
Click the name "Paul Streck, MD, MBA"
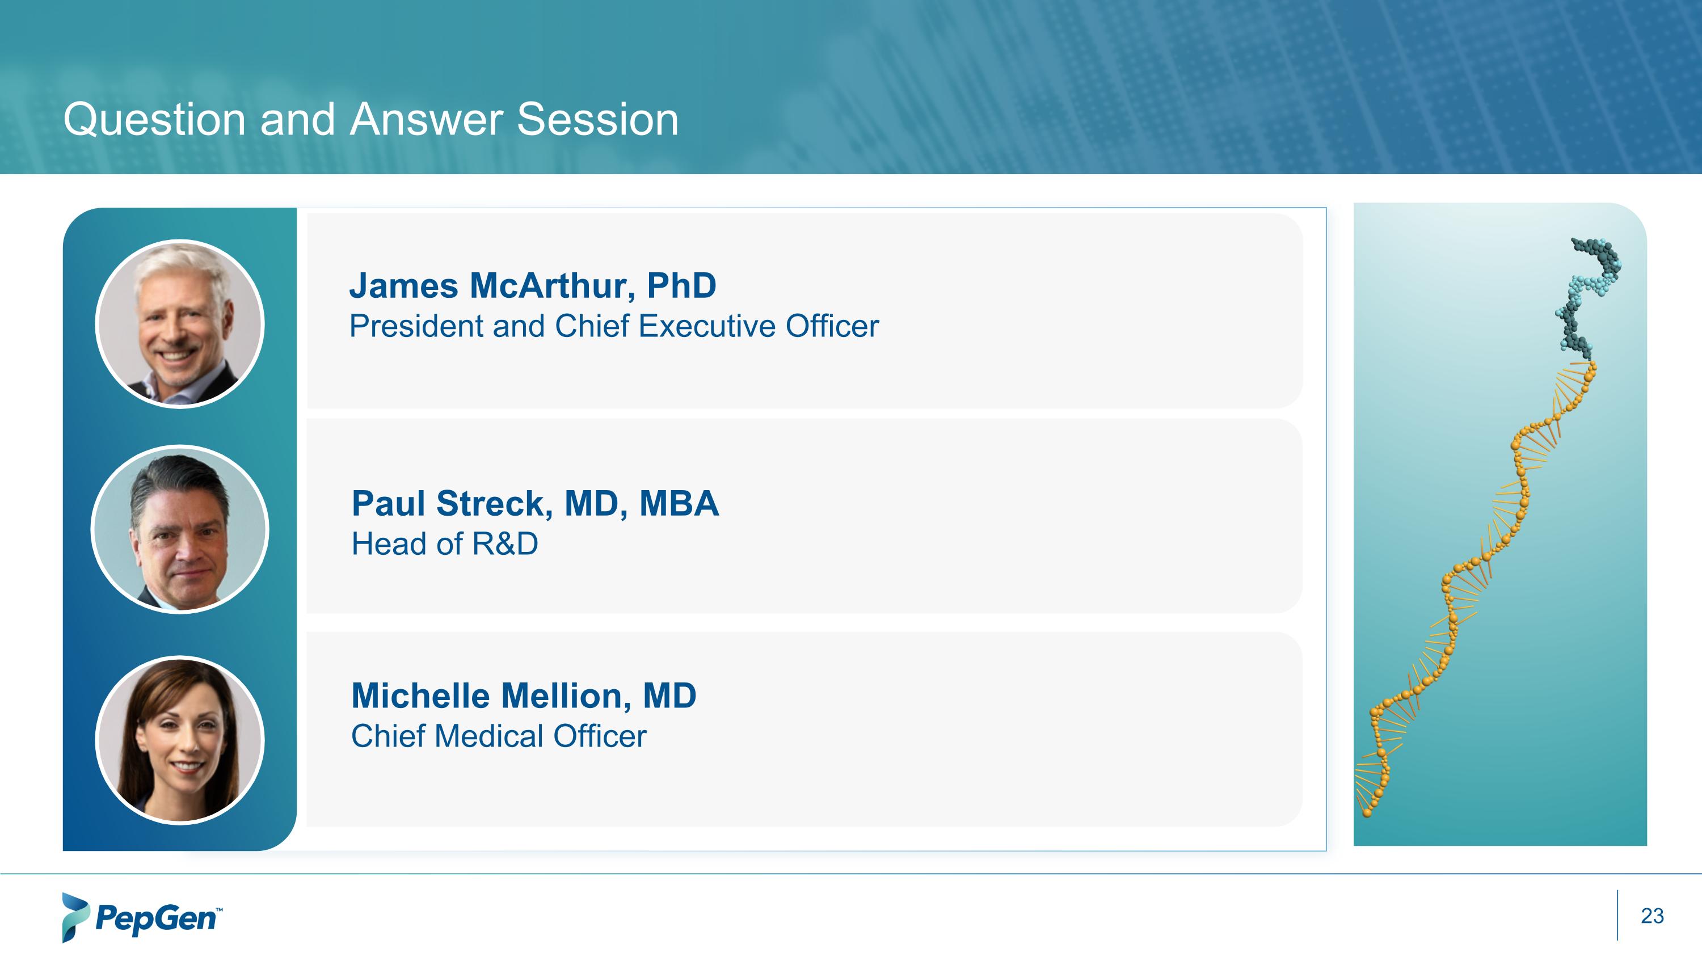pyautogui.click(x=534, y=503)
